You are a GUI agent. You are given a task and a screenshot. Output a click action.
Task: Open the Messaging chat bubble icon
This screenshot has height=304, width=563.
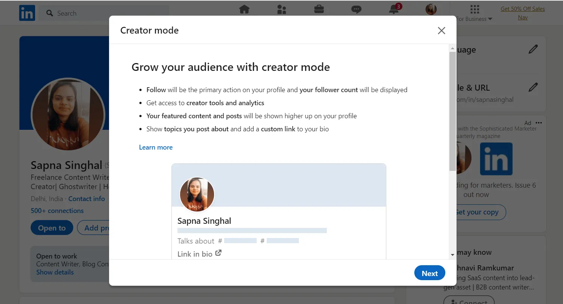[356, 9]
